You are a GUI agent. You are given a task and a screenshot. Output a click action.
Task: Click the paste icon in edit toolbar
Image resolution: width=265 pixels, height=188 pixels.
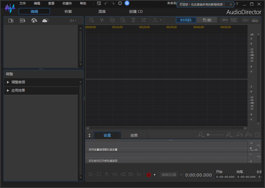click(x=123, y=20)
